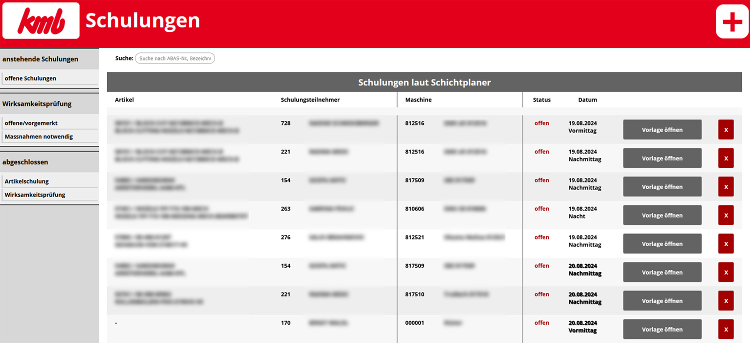This screenshot has height=343, width=750.
Task: Open the Vorlage for Maschine 810606
Action: 662,215
